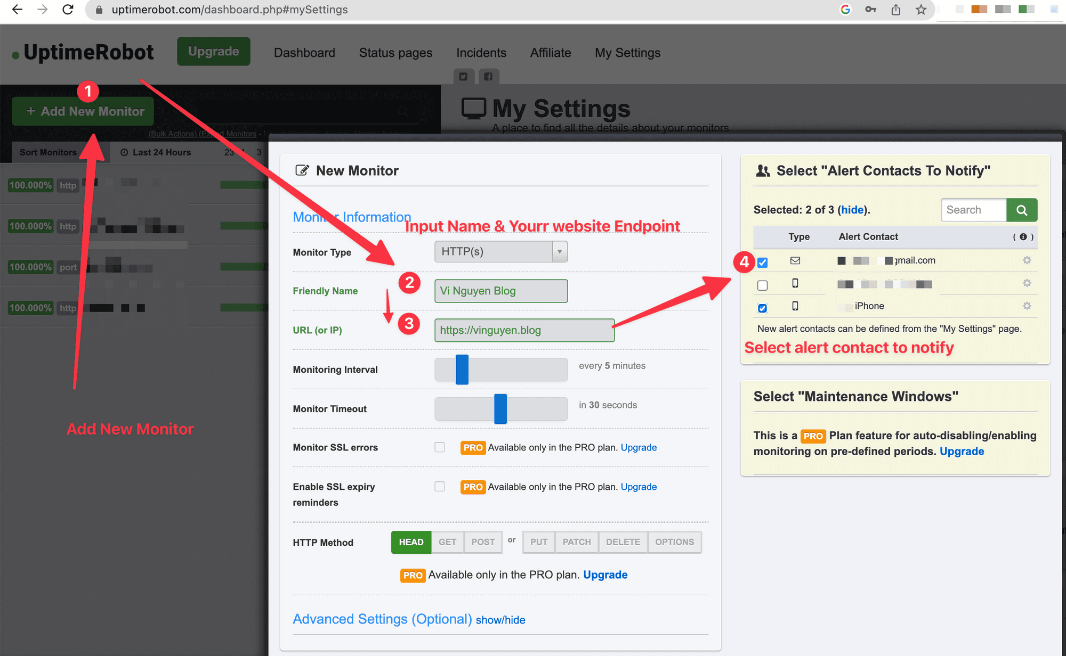
Task: Go to Incidents menu item
Action: pyautogui.click(x=481, y=53)
